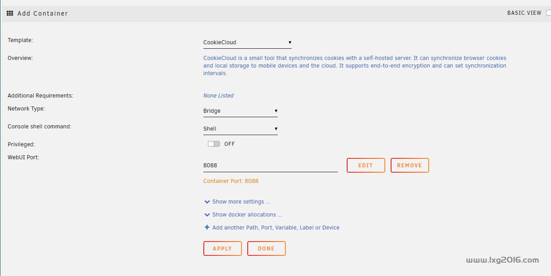Open the Template dropdown showing CookieCloud
551x276 pixels.
point(247,42)
